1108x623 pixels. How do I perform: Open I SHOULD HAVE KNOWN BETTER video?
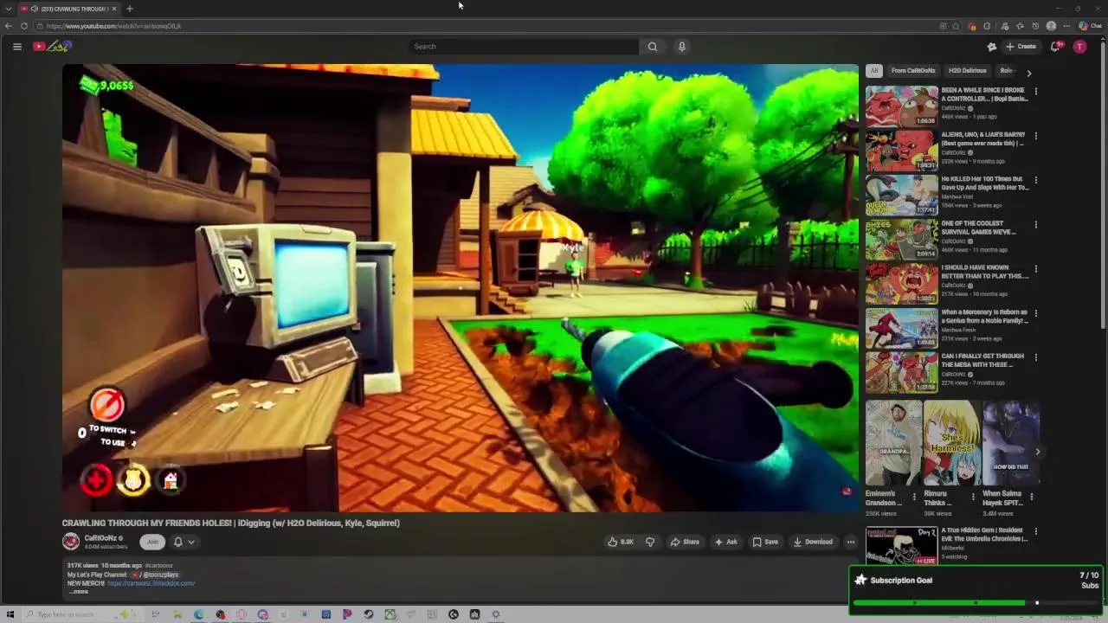901,283
